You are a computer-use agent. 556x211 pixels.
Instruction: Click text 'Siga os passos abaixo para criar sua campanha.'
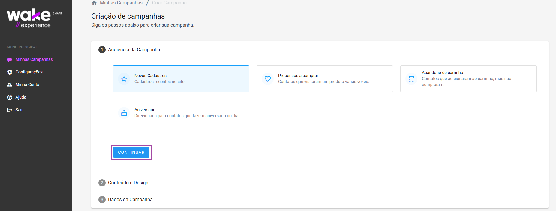pos(143,25)
